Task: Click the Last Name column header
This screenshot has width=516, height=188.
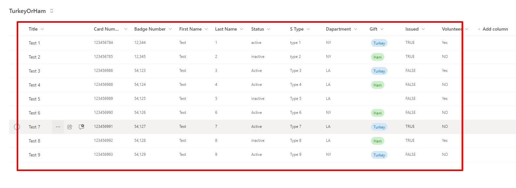Action: [x=226, y=29]
